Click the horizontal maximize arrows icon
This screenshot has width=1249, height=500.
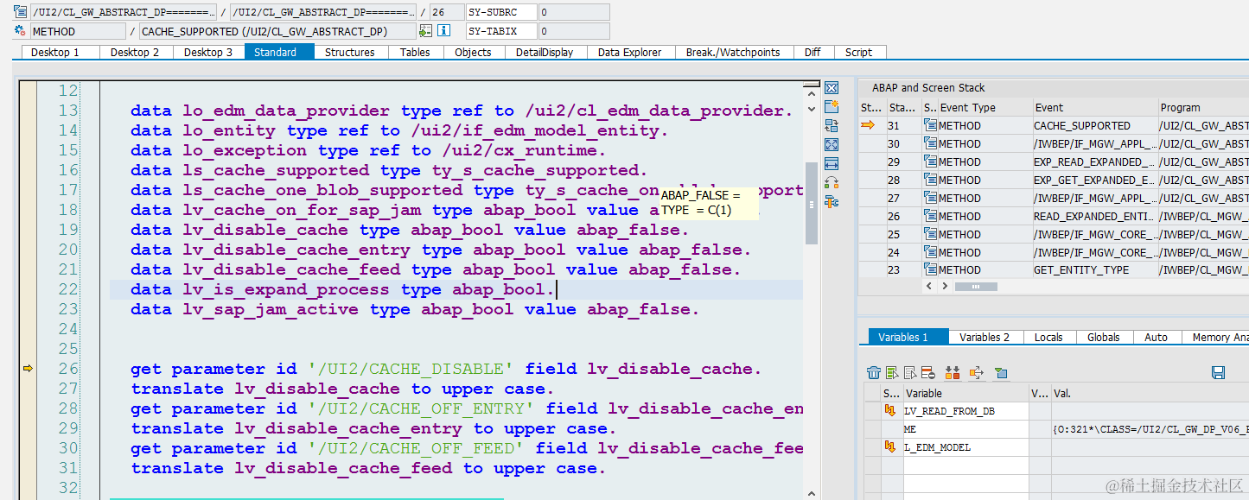click(x=832, y=164)
